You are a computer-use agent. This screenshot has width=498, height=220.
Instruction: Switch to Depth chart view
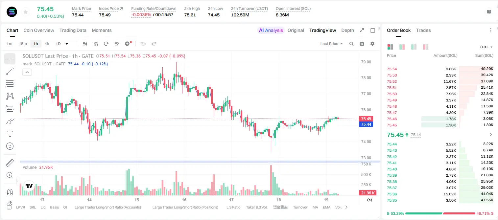coord(347,30)
